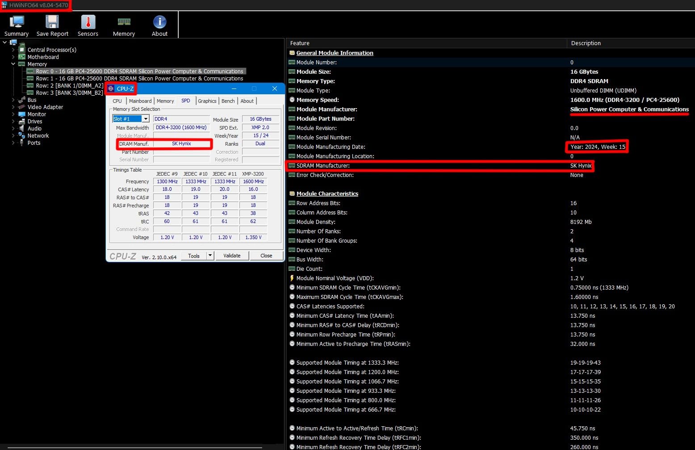Select the Network node in tree

(38, 136)
